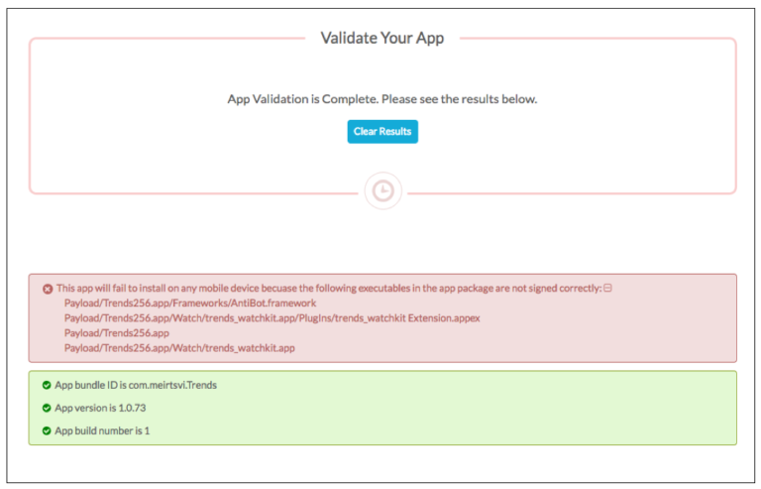Collapse the list of unsigned executables
The width and height of the screenshot is (761, 489).
point(608,288)
